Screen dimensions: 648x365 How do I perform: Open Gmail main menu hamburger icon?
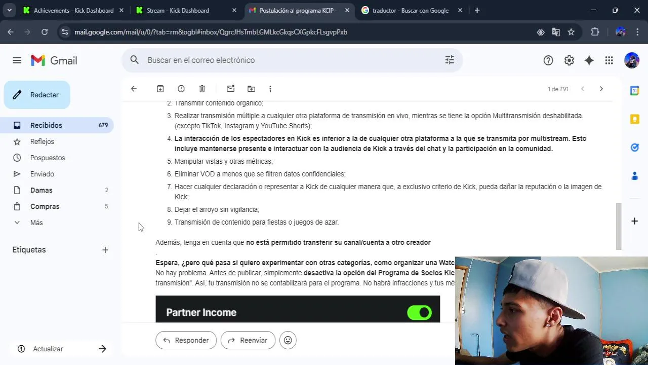pos(17,60)
